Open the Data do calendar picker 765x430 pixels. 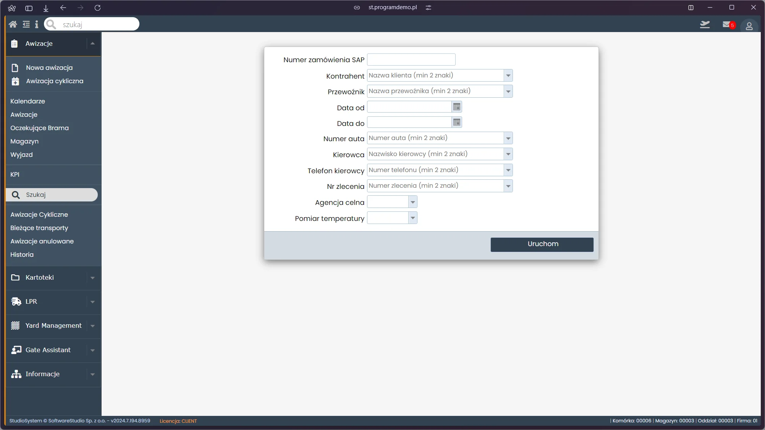tap(456, 122)
